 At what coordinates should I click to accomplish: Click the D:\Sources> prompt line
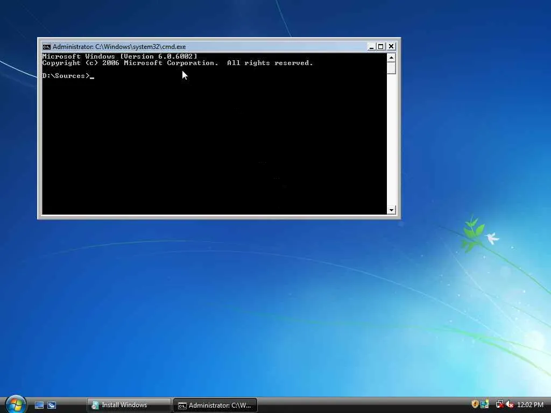click(68, 76)
